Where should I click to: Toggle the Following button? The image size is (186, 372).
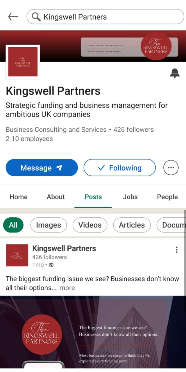tap(119, 168)
